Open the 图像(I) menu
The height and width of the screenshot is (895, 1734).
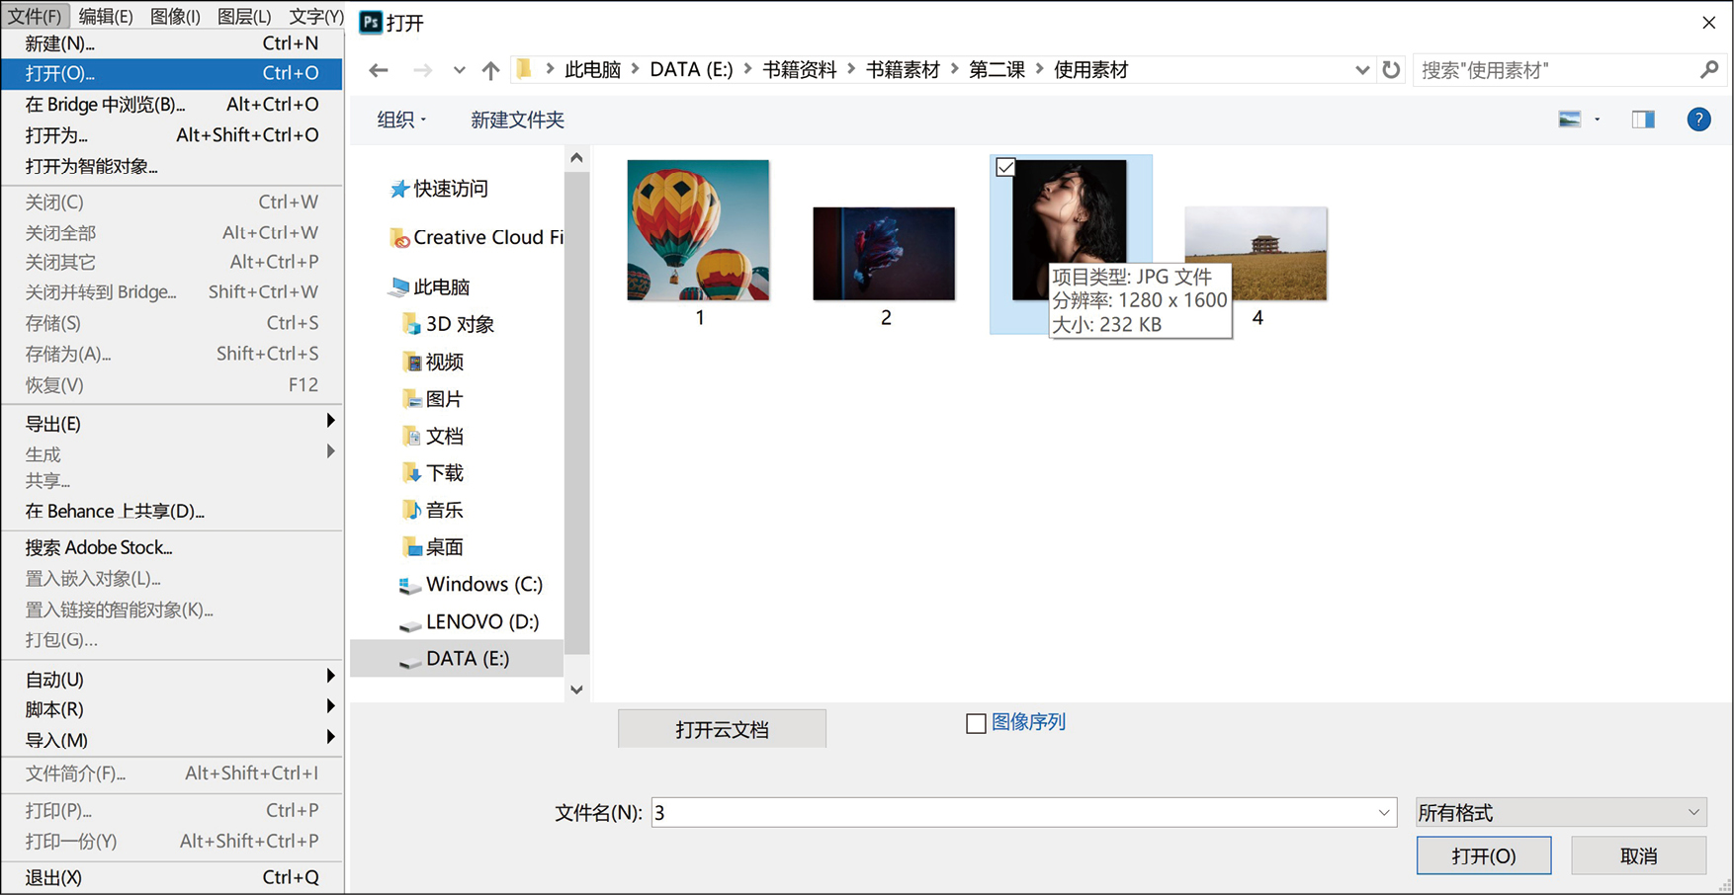click(175, 16)
